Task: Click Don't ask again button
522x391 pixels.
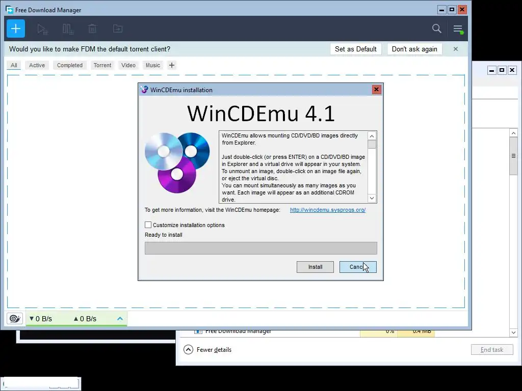Action: point(414,49)
